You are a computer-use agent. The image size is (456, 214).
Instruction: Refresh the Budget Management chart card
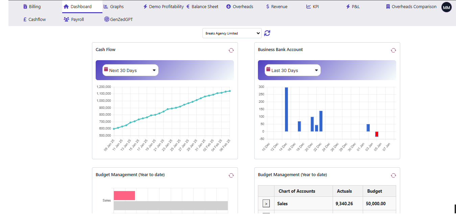coord(231,175)
